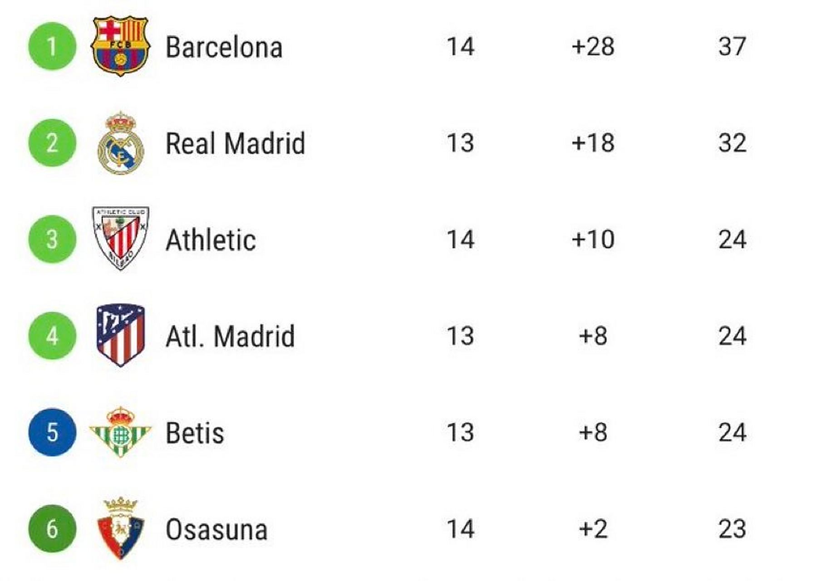Open the Athletic team name
Viewport: 832px width, 581px height.
pos(211,240)
